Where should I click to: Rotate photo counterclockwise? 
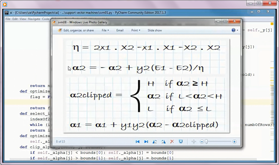pyautogui.click(x=155, y=142)
